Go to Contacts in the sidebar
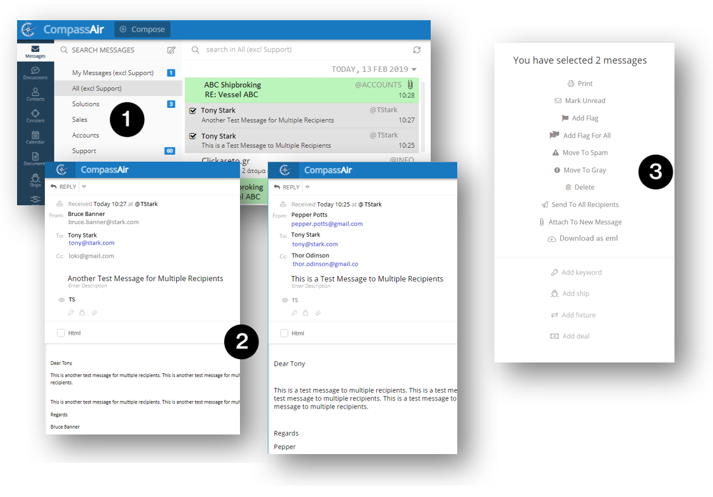This screenshot has height=497, width=713. point(35,95)
